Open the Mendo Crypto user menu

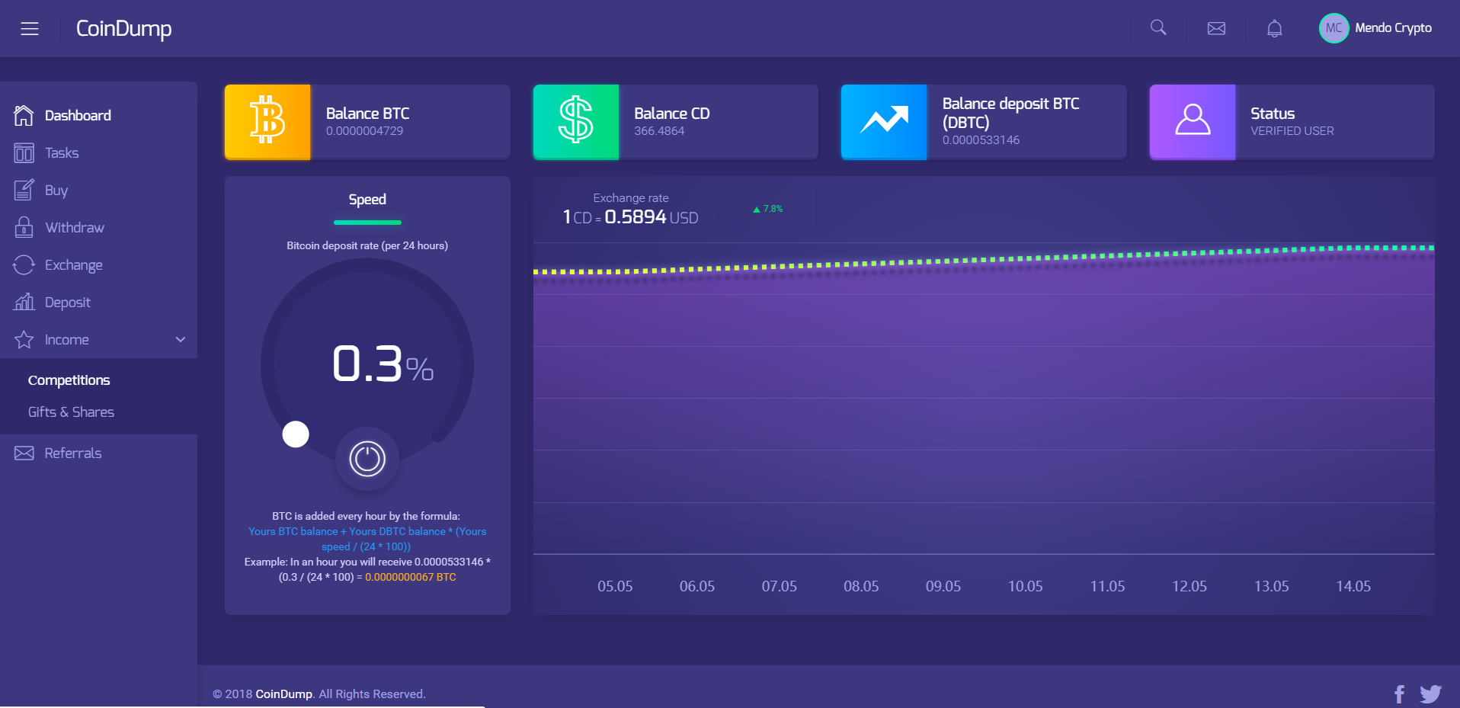pos(1376,28)
